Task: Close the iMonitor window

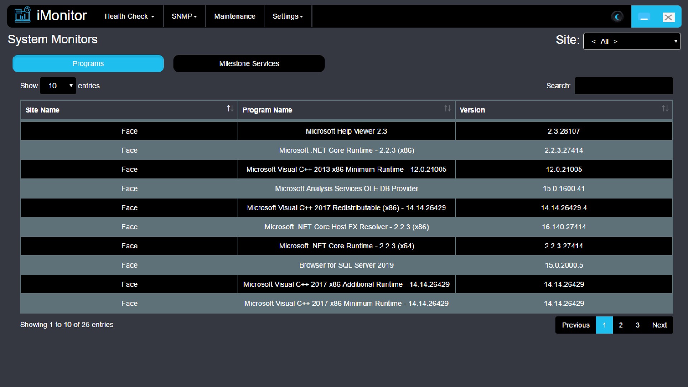Action: [669, 17]
